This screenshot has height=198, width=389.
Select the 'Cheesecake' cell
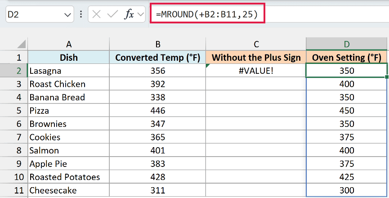pos(68,190)
